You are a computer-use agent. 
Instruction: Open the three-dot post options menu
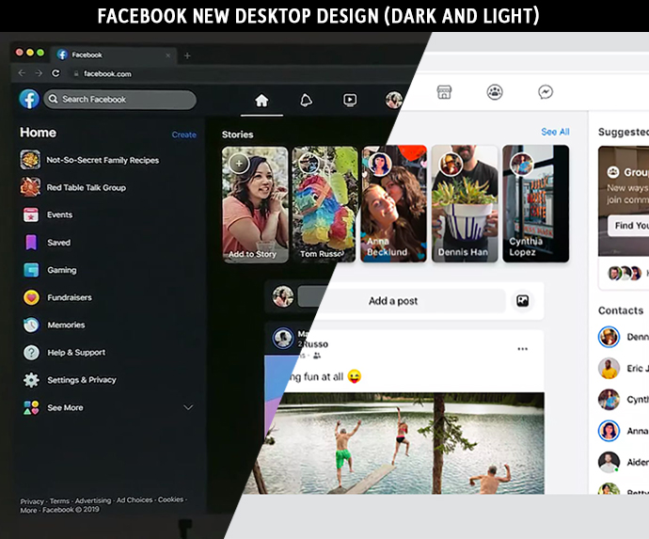(522, 349)
